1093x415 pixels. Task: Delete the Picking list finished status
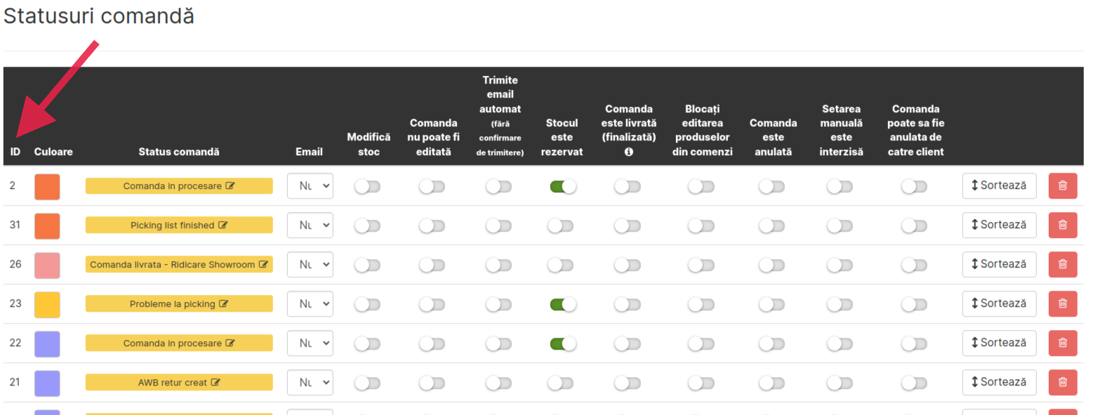pos(1062,225)
